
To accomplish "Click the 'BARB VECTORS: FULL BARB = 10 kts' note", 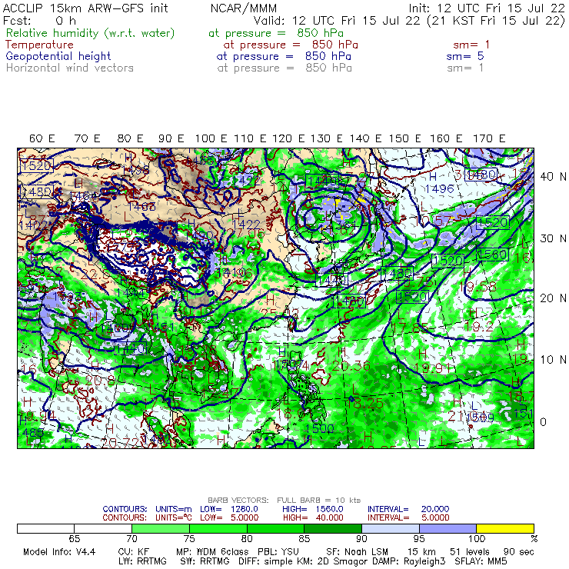I will (x=284, y=501).
